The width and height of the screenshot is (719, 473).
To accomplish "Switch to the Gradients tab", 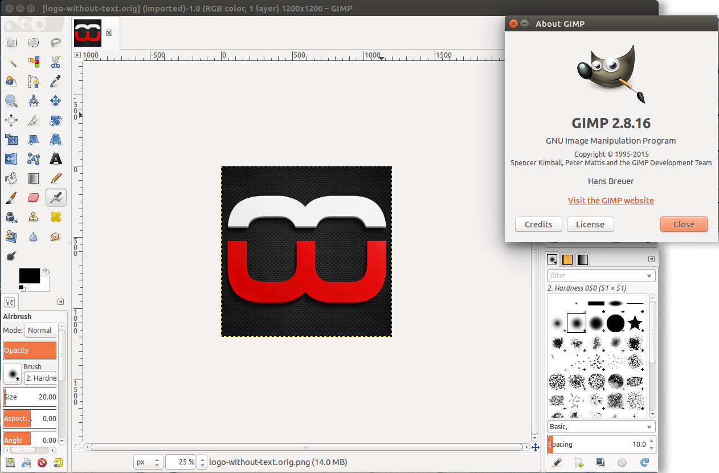I will (582, 260).
